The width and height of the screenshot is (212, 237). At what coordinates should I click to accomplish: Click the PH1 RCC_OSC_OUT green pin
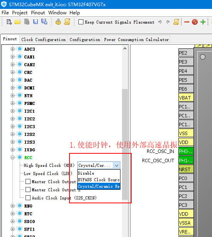(186, 160)
